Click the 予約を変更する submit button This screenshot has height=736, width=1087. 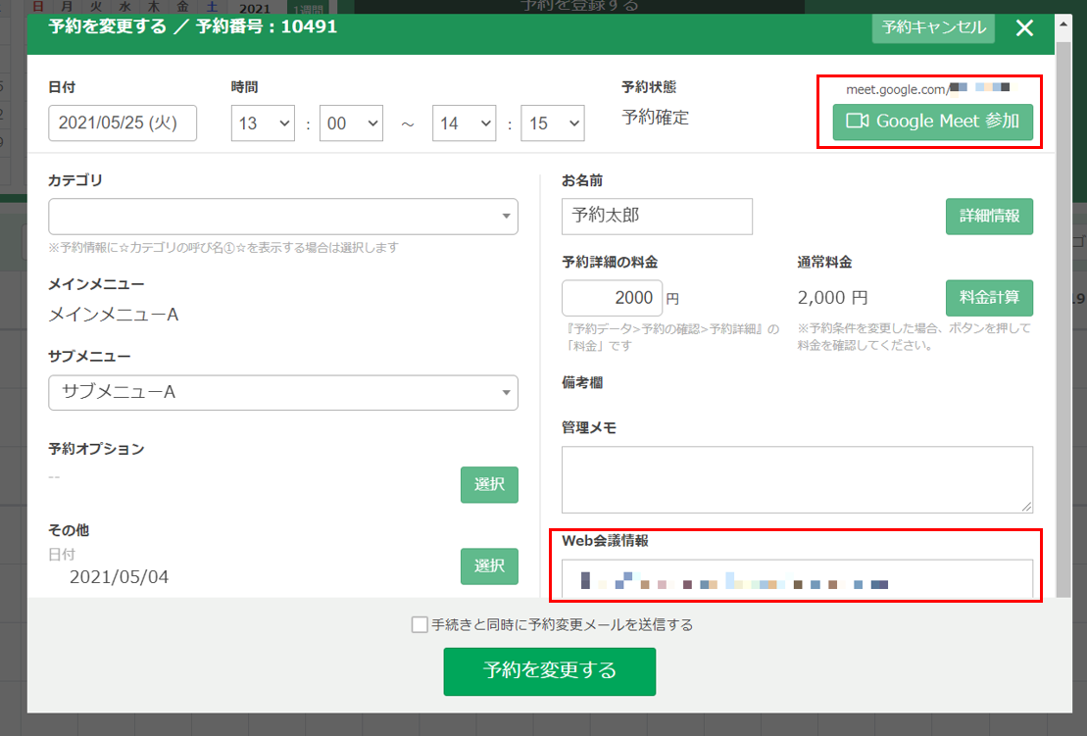point(550,671)
